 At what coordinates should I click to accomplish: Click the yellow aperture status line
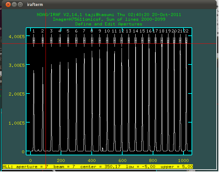(98, 166)
